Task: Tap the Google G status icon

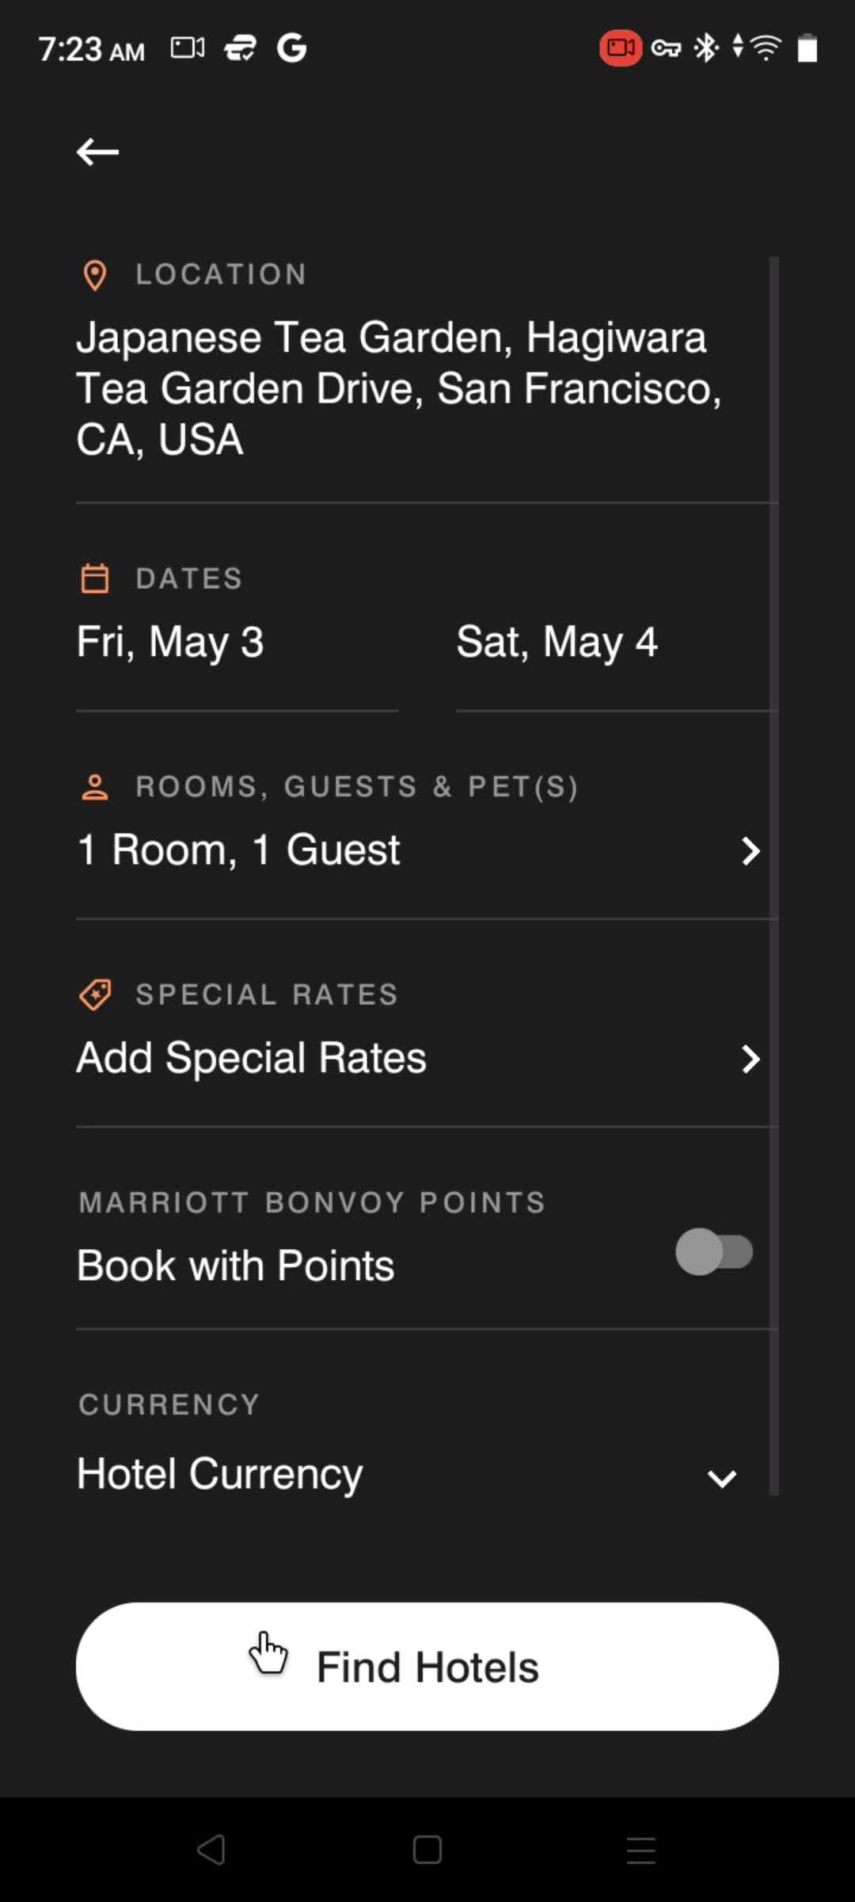Action: tap(291, 48)
